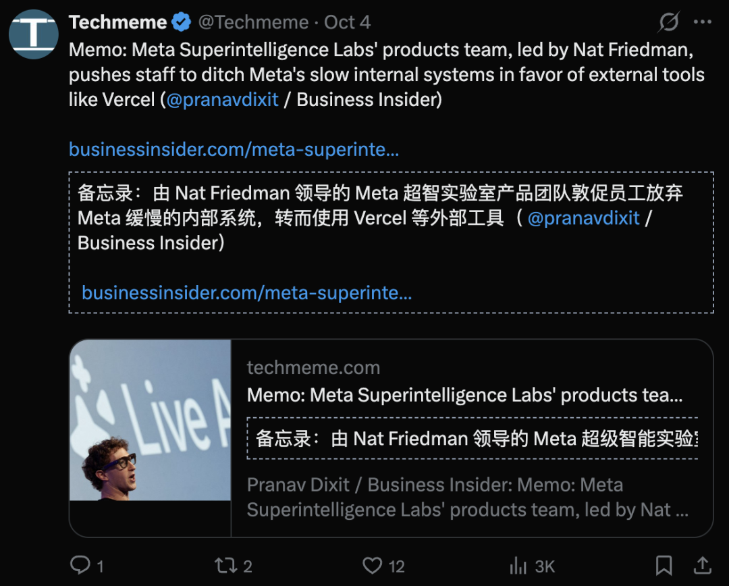Open businessinsider.com link inside translation box
This screenshot has height=586, width=729.
point(246,292)
